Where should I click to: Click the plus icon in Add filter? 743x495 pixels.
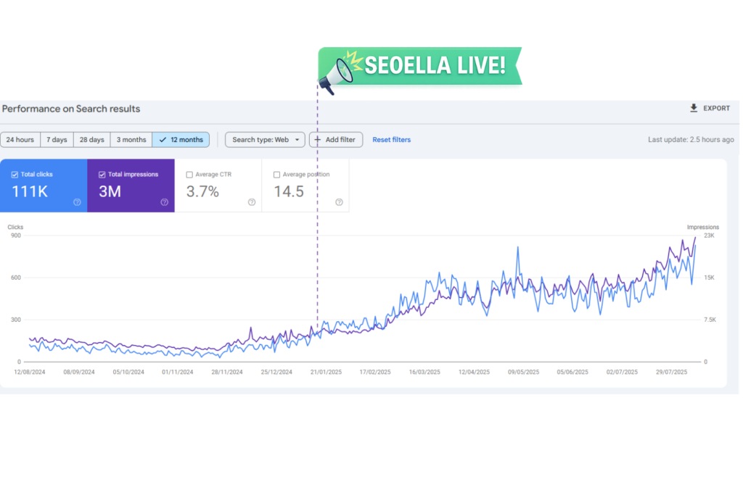[x=317, y=140]
